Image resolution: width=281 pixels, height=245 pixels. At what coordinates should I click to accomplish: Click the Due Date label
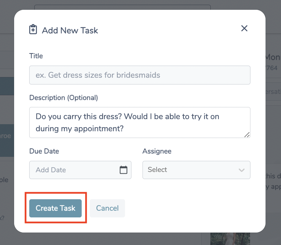pos(44,151)
